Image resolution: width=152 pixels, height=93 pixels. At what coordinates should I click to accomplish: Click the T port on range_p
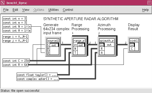click(75, 53)
